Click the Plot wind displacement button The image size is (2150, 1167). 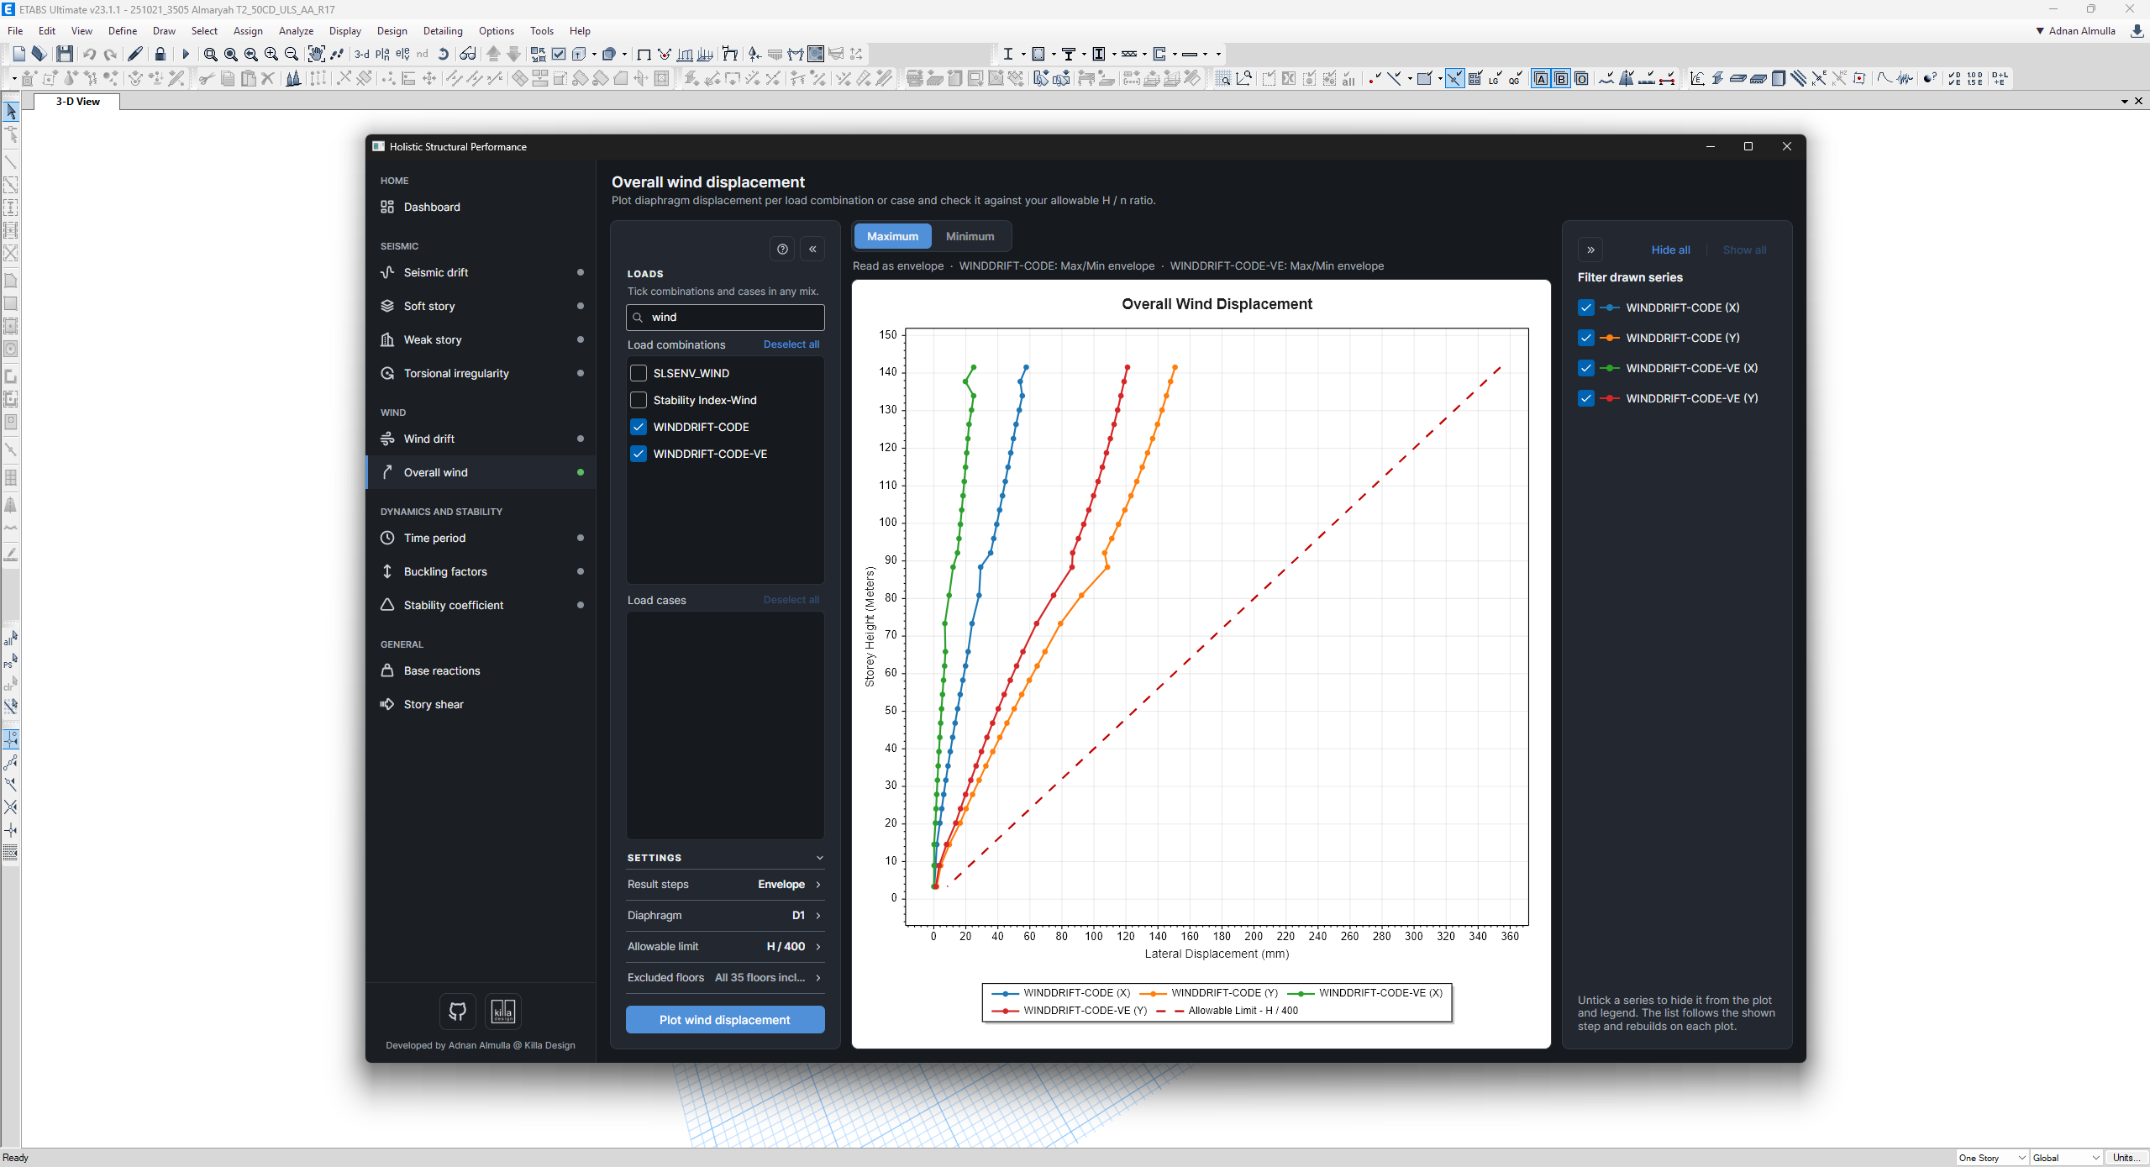click(725, 1020)
